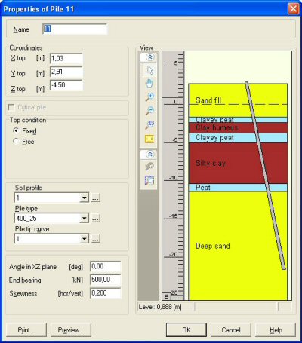302x343 pixels.
Task: Select the arrow pointer tool
Action: pyautogui.click(x=149, y=70)
